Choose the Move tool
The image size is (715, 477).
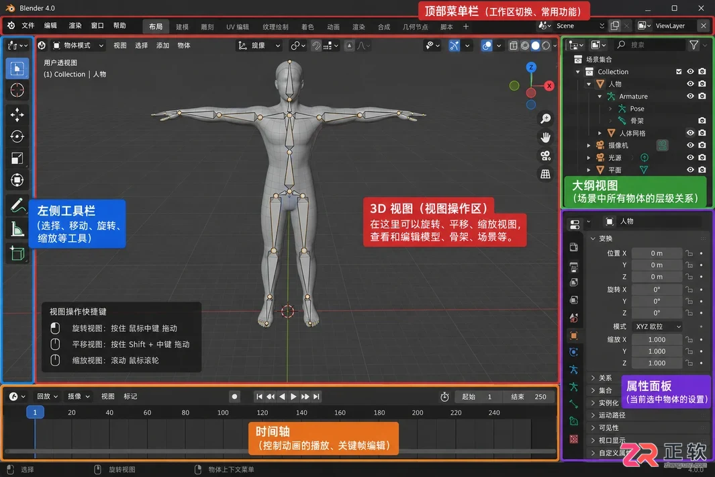point(17,115)
